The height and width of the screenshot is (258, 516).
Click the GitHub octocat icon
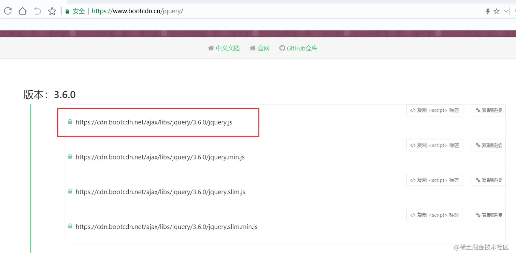282,48
